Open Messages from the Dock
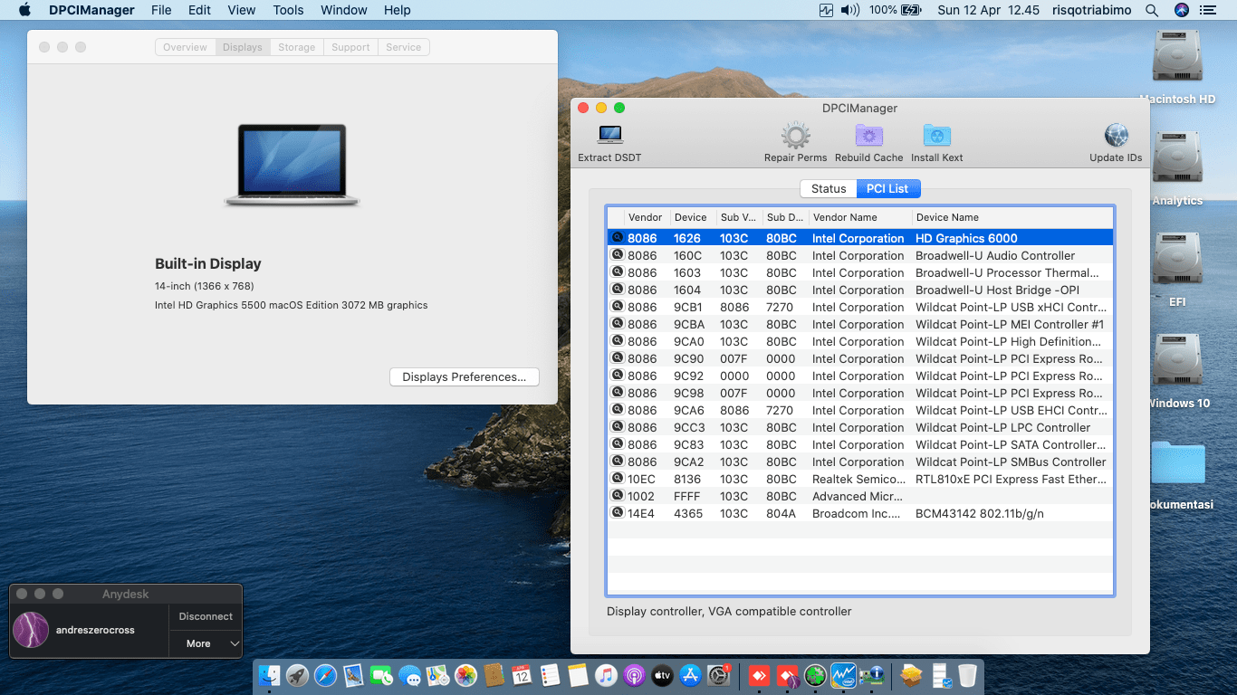The height and width of the screenshot is (695, 1237). click(409, 675)
